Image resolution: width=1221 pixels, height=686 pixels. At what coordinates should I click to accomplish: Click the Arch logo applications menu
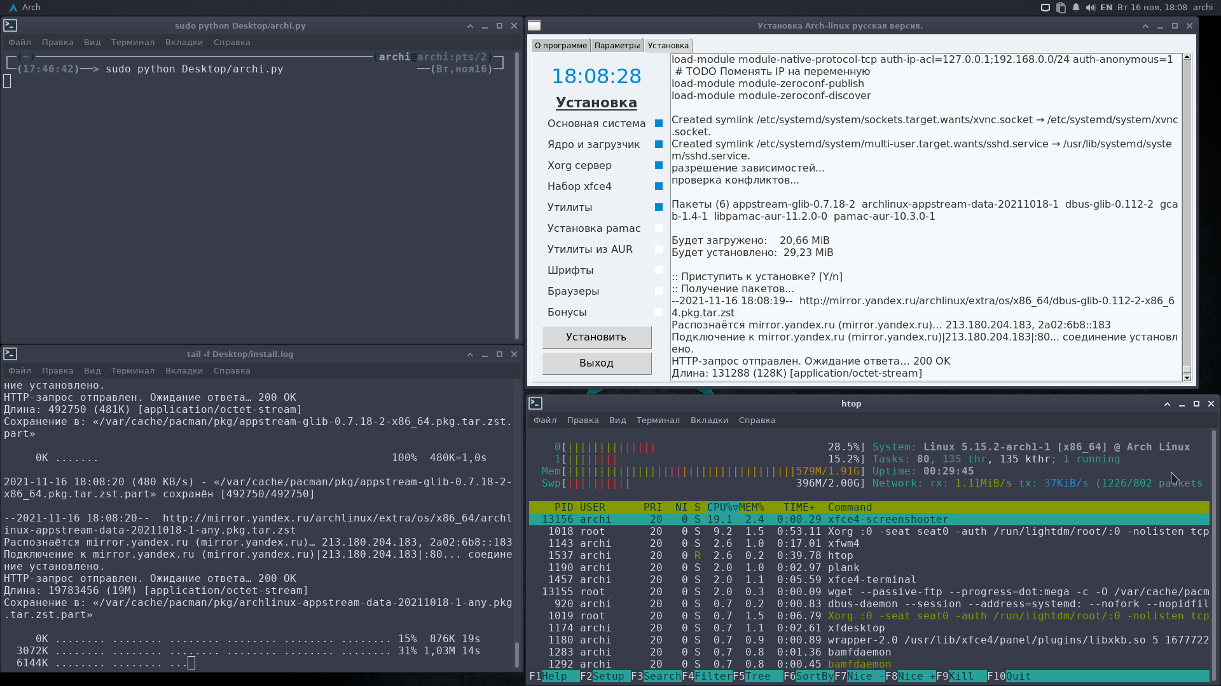tap(13, 8)
